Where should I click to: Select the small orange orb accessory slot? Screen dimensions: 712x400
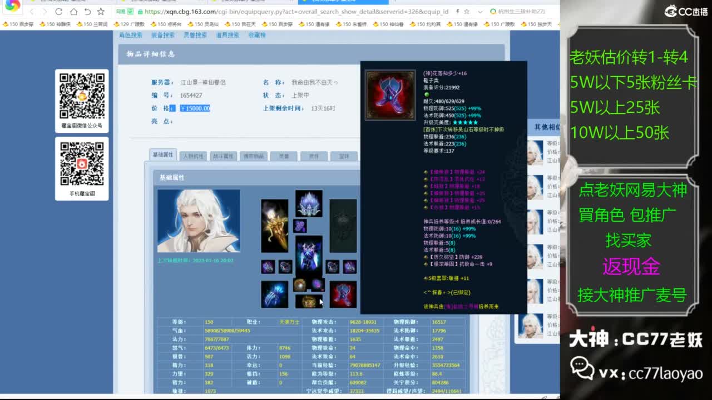click(x=300, y=285)
